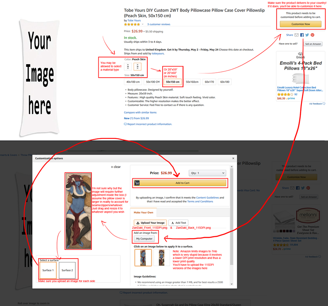Click the dimmed Facebook icon behind the dialog
This screenshot has width=328, height=306.
coord(298,188)
